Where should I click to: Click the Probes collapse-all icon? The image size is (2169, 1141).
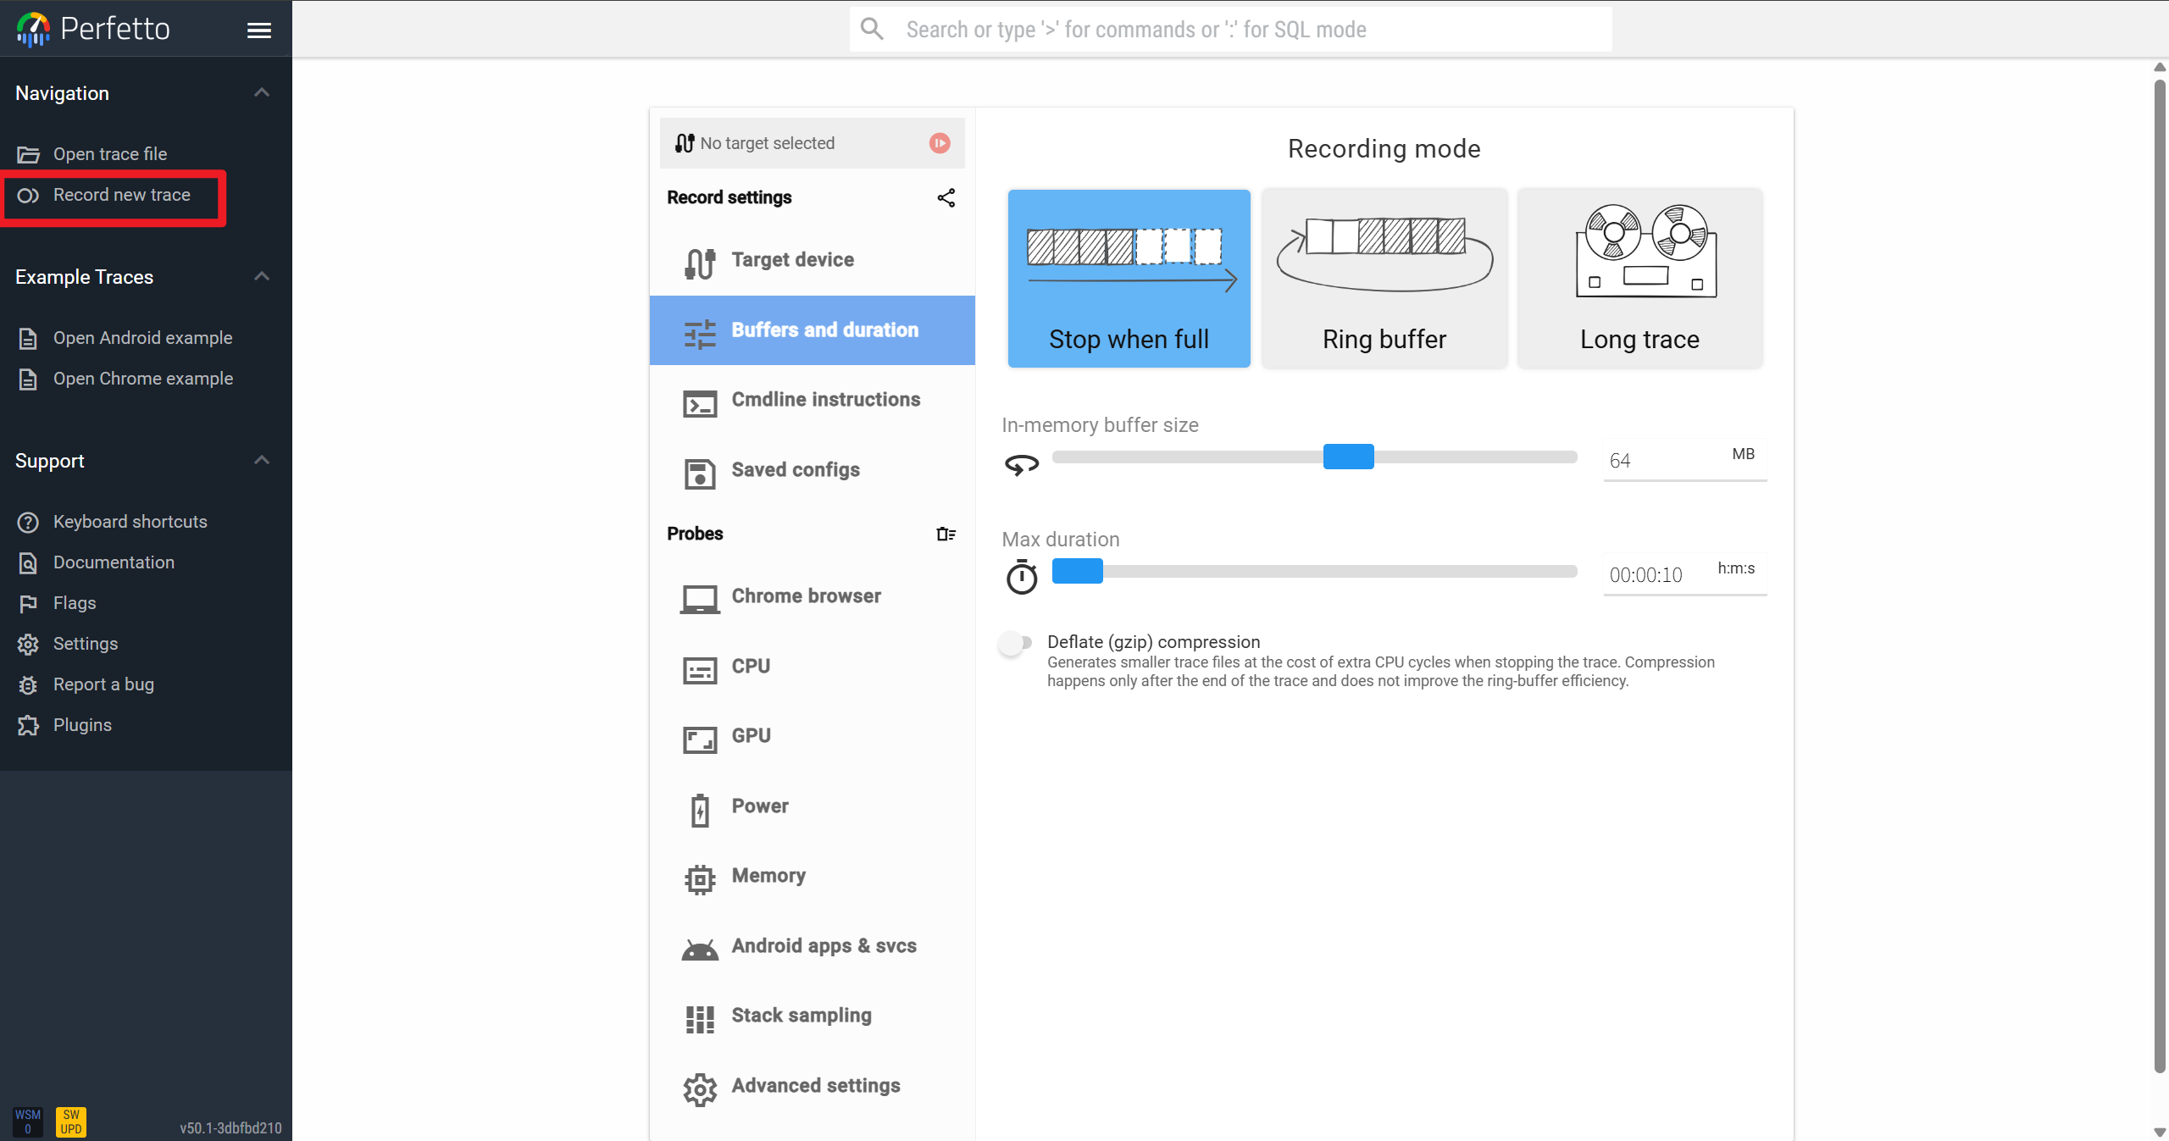(x=946, y=534)
